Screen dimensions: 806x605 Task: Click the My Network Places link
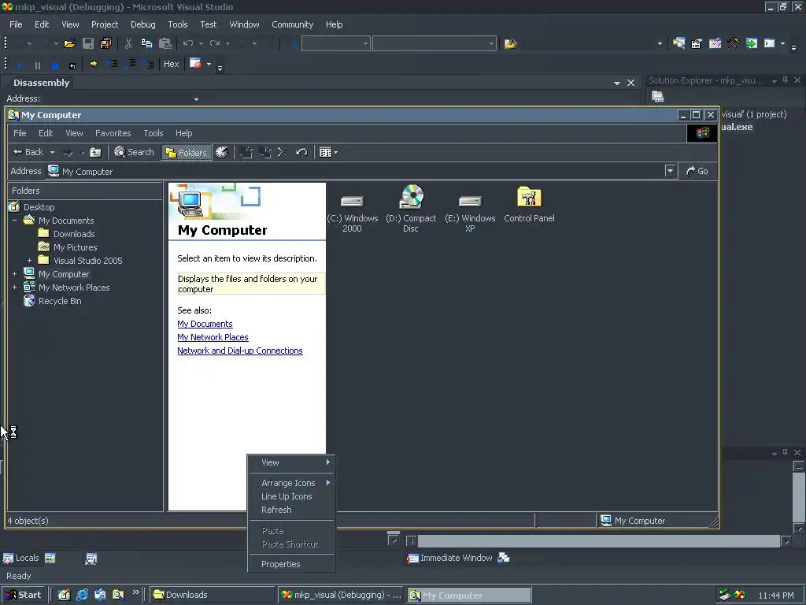point(213,337)
